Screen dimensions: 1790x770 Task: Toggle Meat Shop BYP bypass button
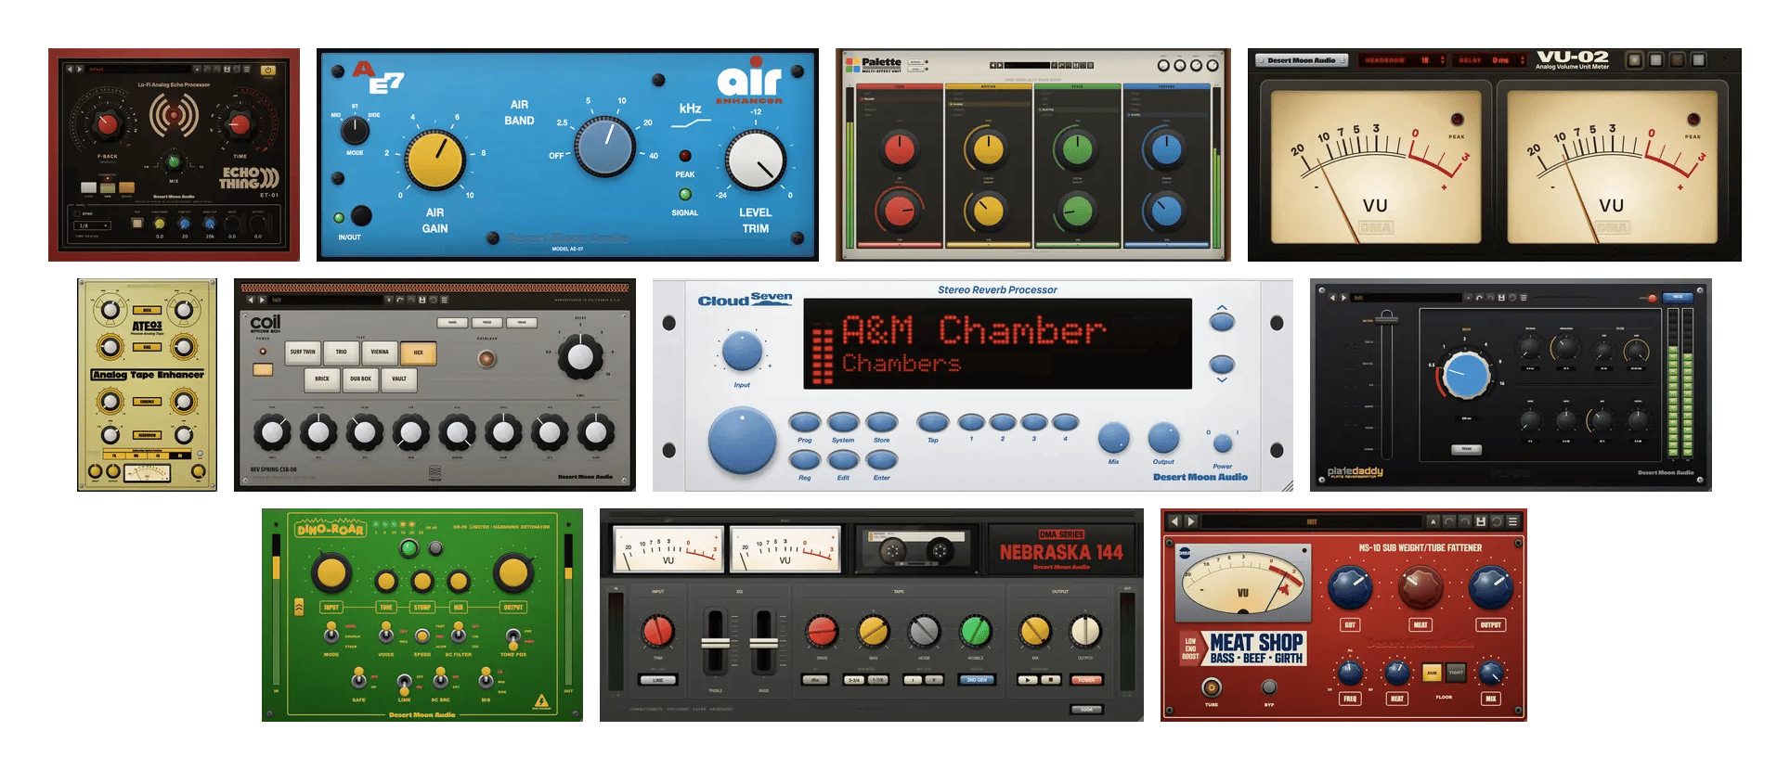(x=1269, y=687)
